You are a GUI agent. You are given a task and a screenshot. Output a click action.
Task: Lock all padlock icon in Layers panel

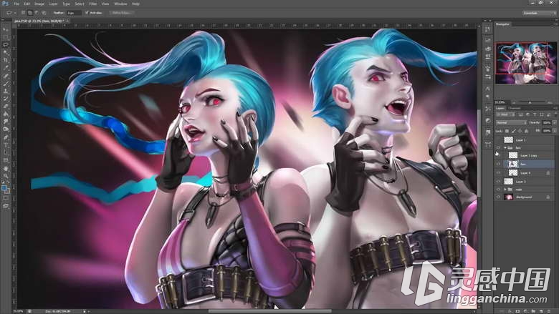(x=526, y=131)
